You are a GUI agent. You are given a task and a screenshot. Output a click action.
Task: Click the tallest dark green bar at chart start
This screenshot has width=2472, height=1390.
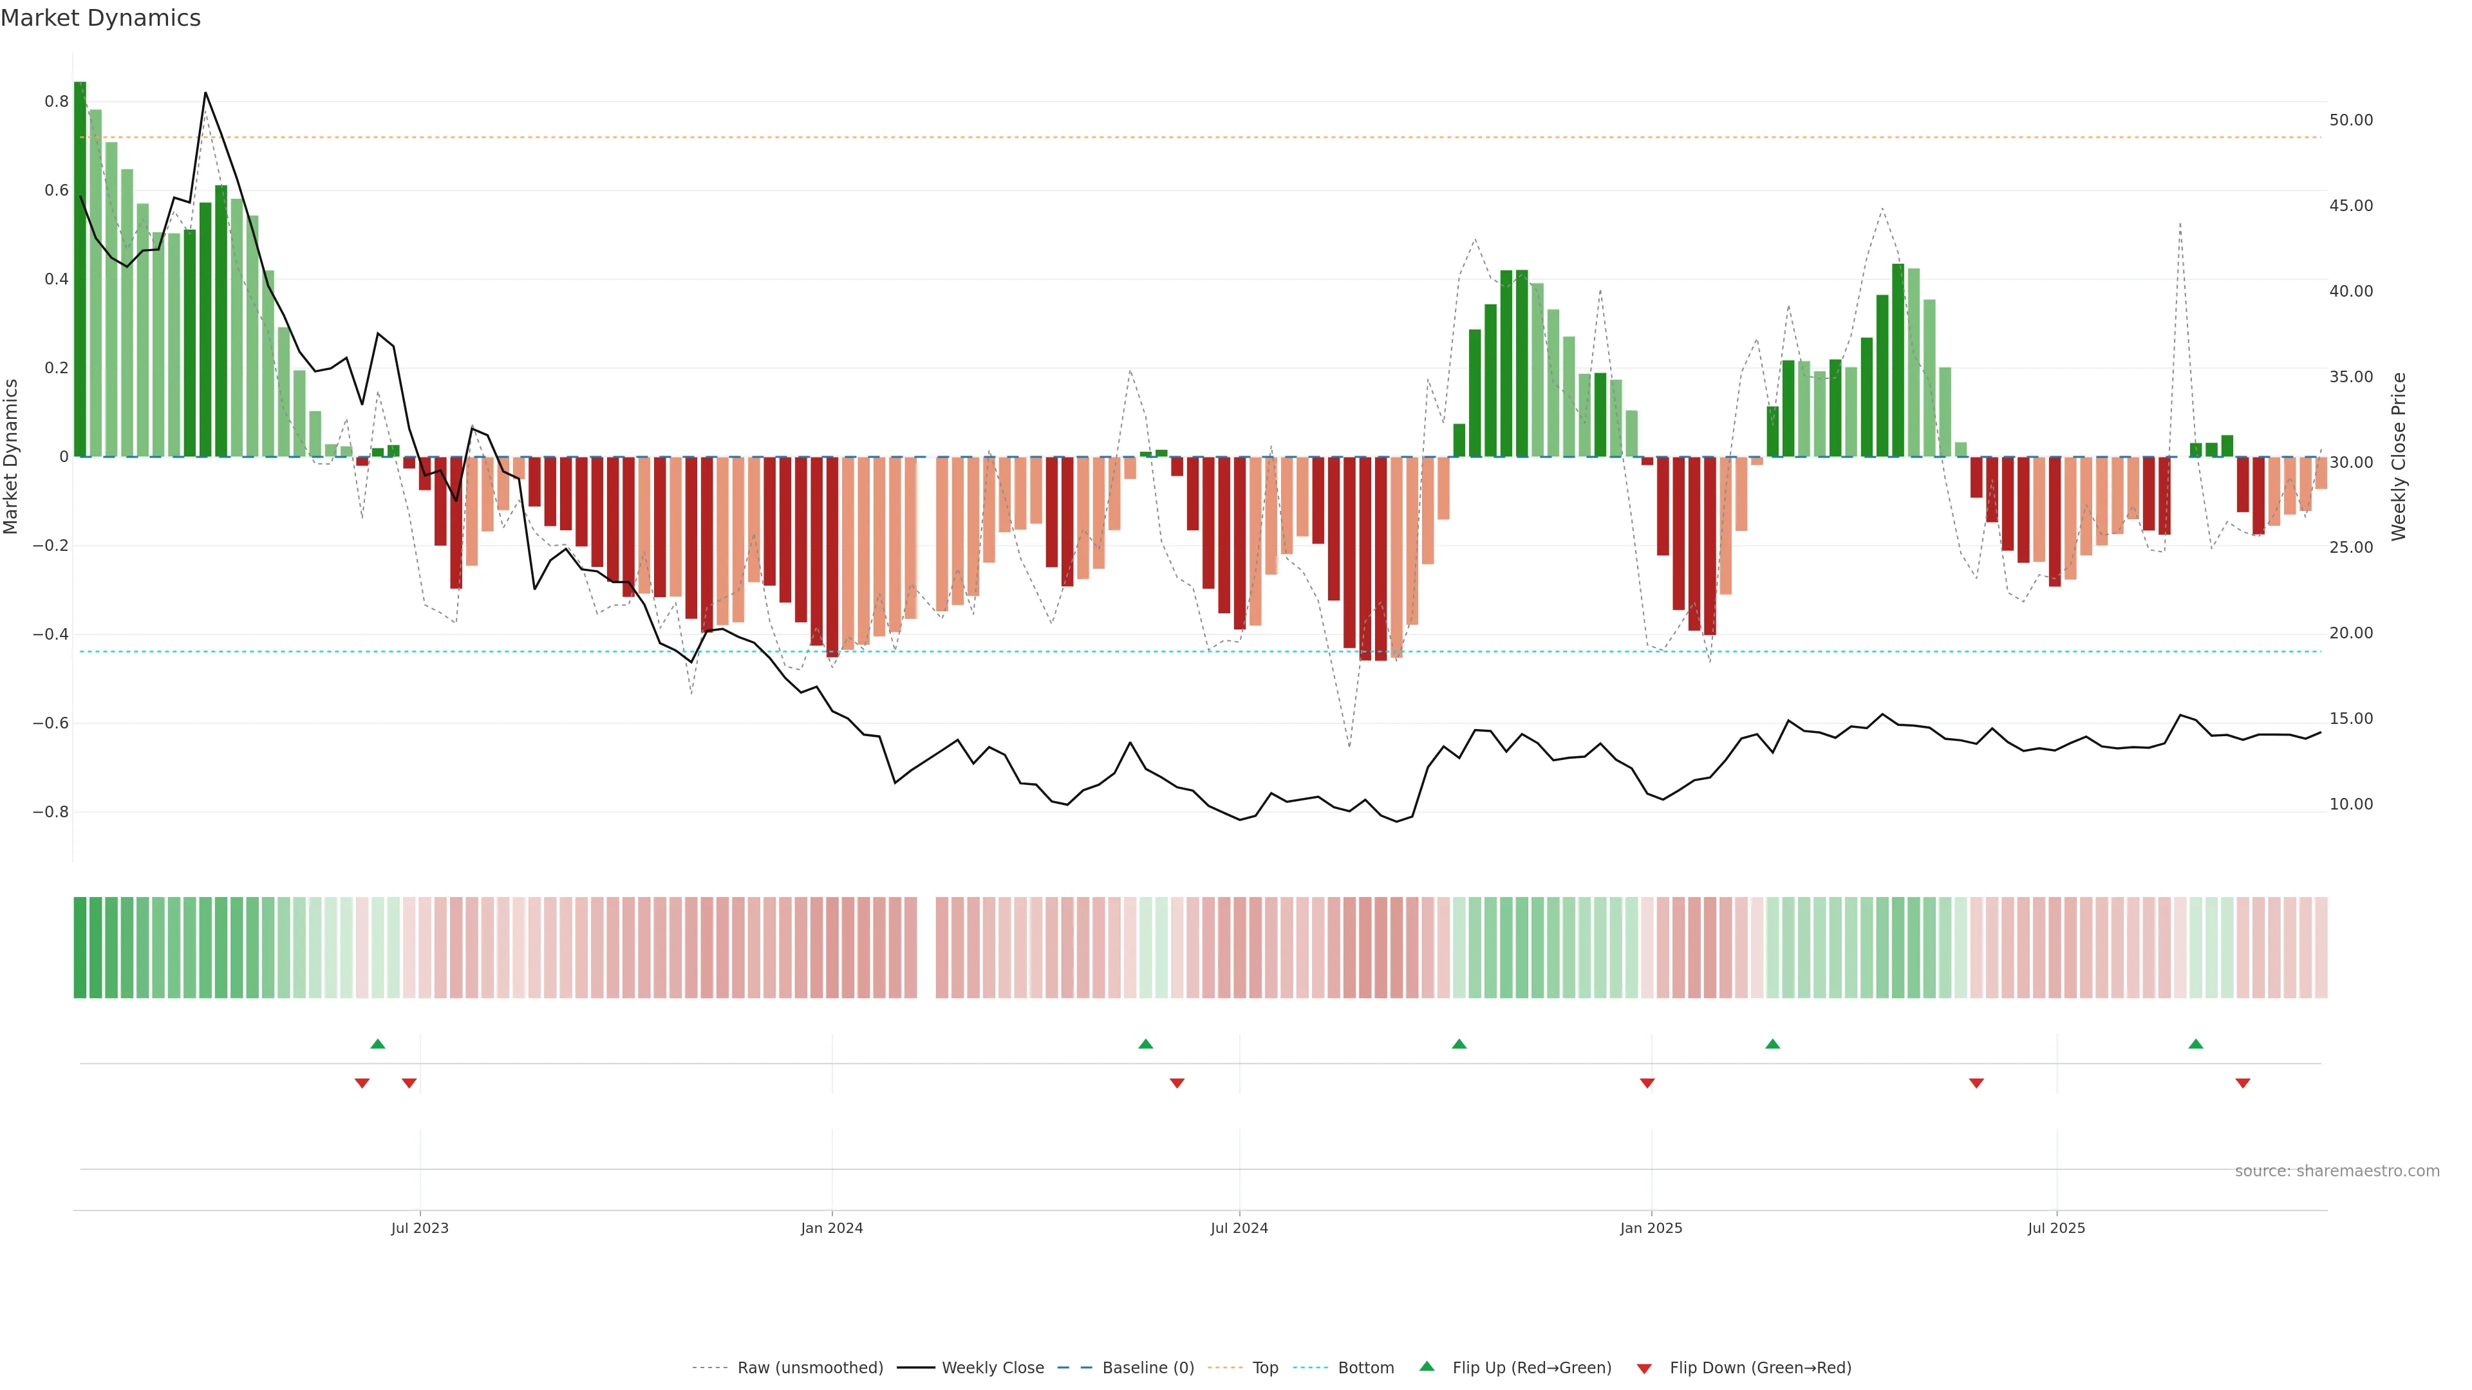coord(80,268)
